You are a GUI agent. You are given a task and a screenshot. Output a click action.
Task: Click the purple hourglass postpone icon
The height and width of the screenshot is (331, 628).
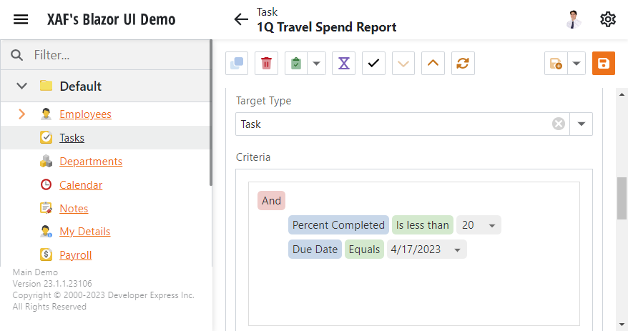pyautogui.click(x=343, y=63)
